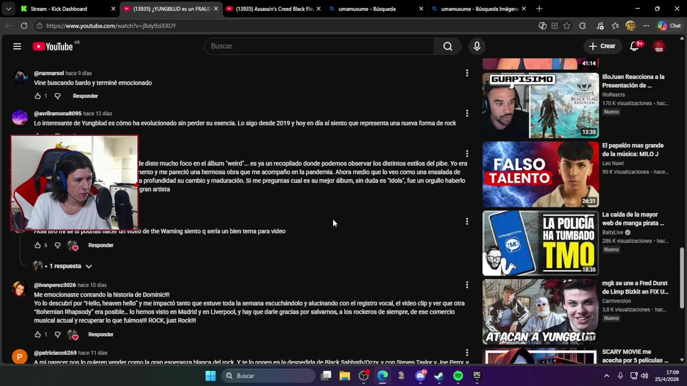This screenshot has height=386, width=687.
Task: Dislike the comment by @ivanperez3026
Action: [57, 335]
